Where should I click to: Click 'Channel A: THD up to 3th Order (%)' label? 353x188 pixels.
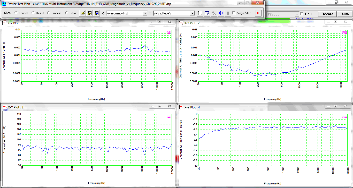(x=181, y=55)
